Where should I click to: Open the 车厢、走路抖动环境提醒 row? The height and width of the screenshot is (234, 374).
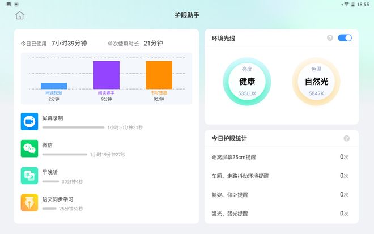pos(282,176)
